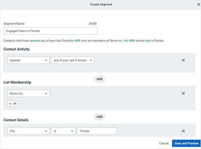Open the Demo Inc. list dropdown

(28, 93)
